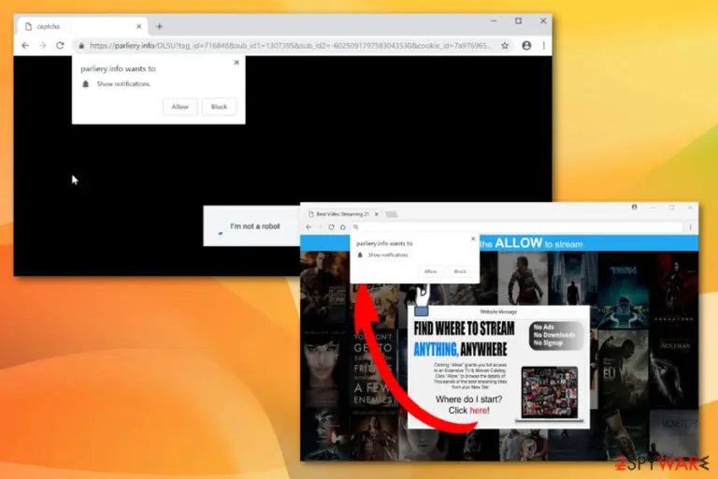Image resolution: width=718 pixels, height=479 pixels.
Task: Select the captcha tab
Action: [x=82, y=26]
